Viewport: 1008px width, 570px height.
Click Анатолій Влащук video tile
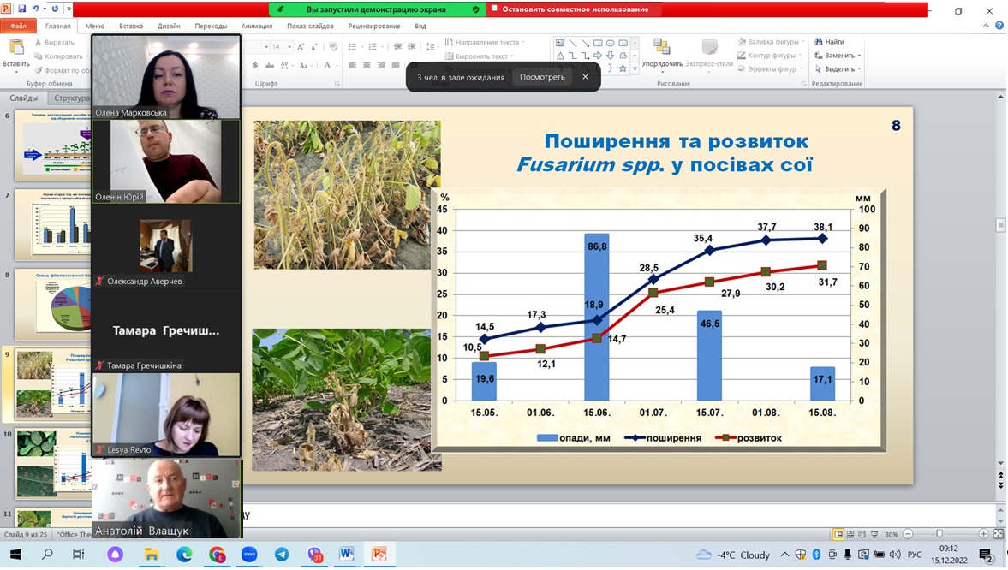click(167, 498)
